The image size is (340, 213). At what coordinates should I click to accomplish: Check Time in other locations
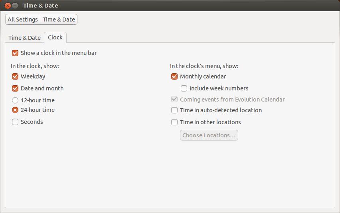click(x=174, y=122)
